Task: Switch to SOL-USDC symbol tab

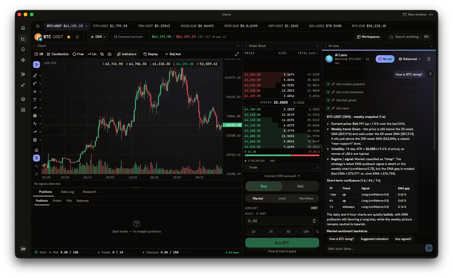Action: 325,26
